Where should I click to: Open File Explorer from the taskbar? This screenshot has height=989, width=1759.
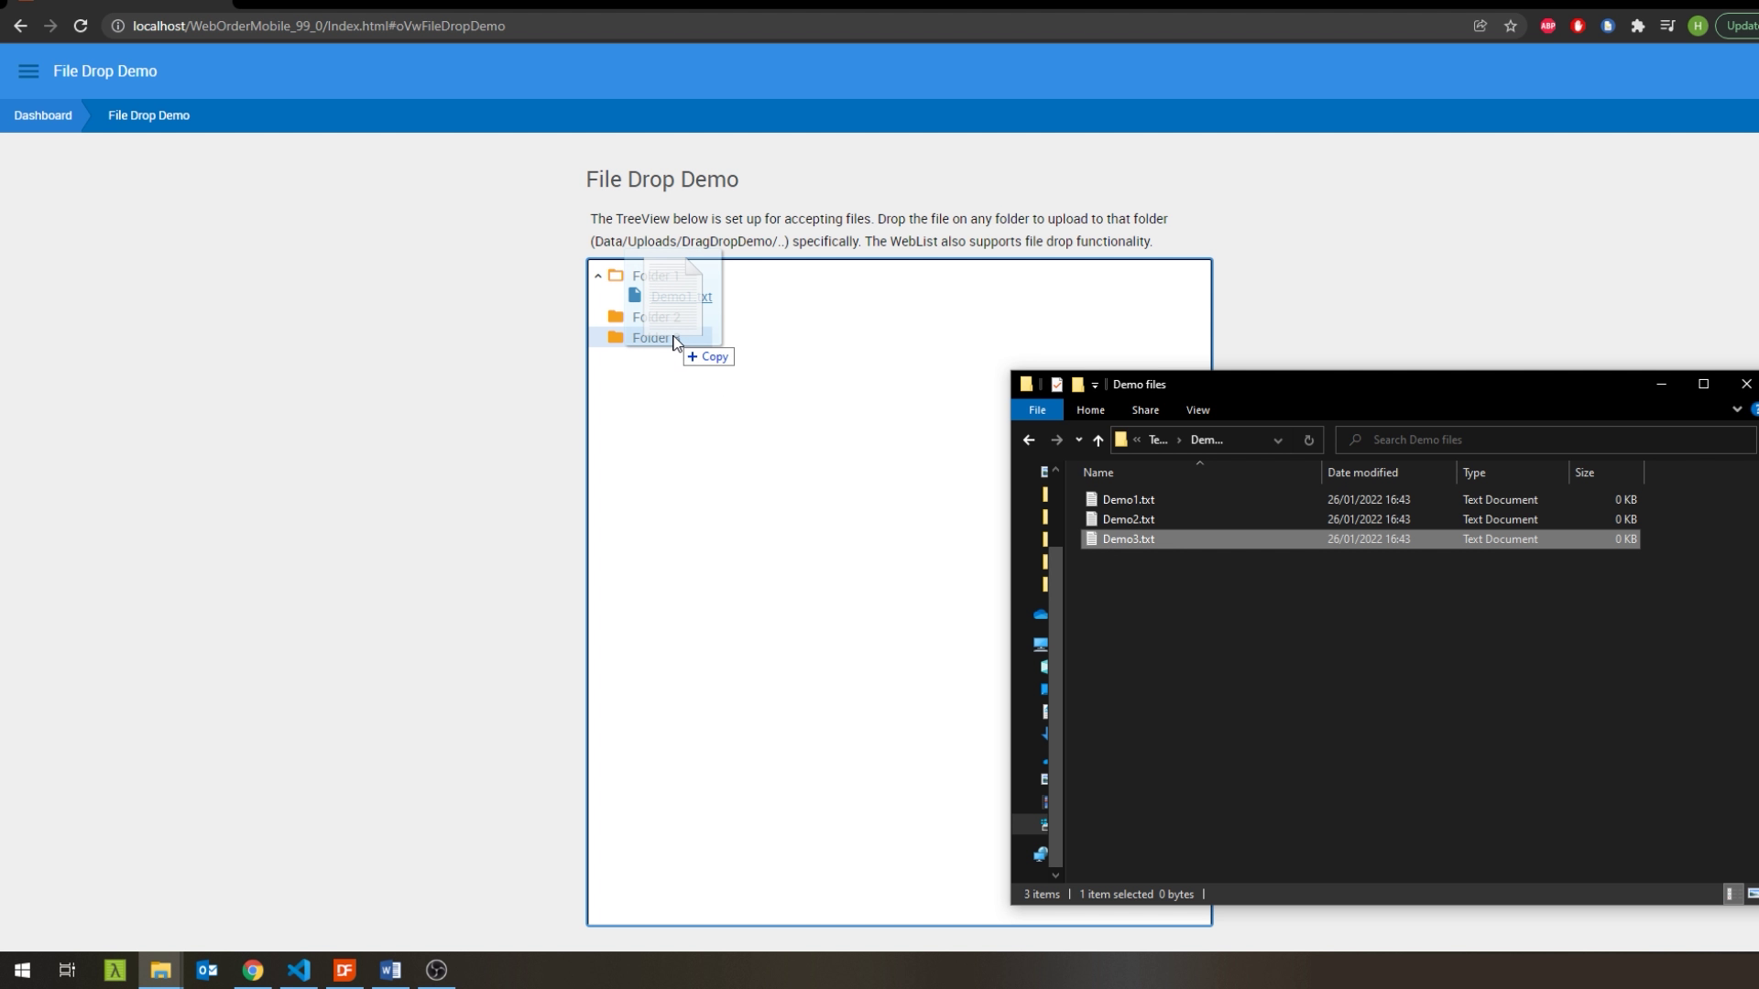pyautogui.click(x=161, y=970)
